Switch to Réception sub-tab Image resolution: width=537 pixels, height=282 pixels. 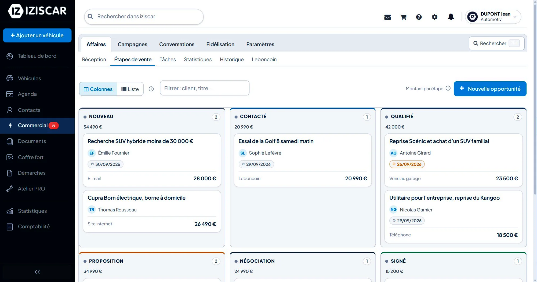(x=94, y=59)
